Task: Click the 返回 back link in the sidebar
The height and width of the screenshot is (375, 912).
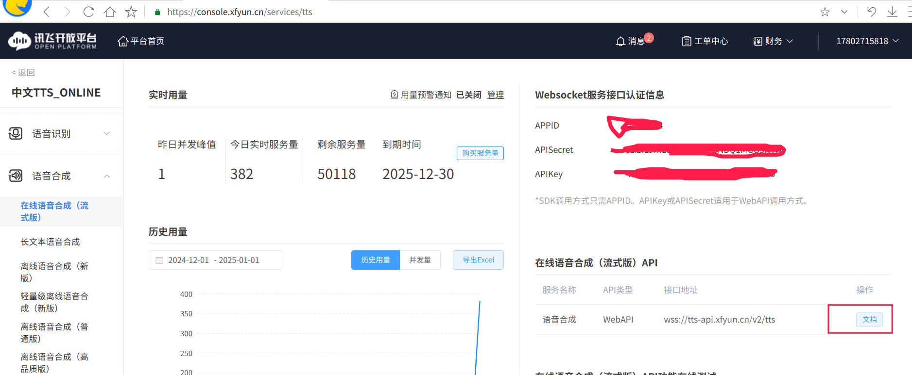Action: click(x=23, y=72)
